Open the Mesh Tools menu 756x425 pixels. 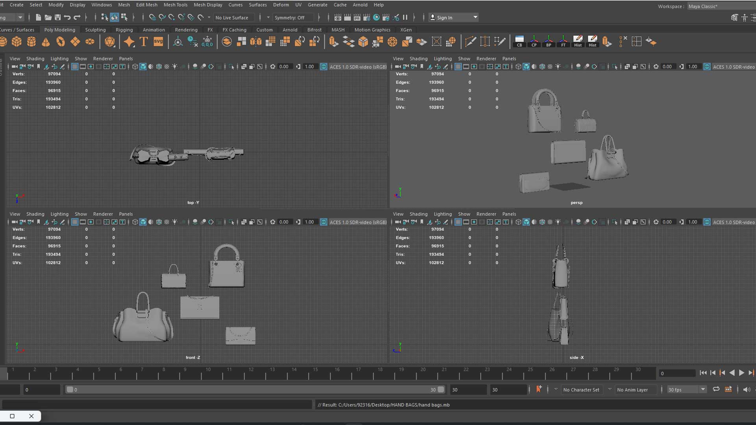(x=175, y=5)
